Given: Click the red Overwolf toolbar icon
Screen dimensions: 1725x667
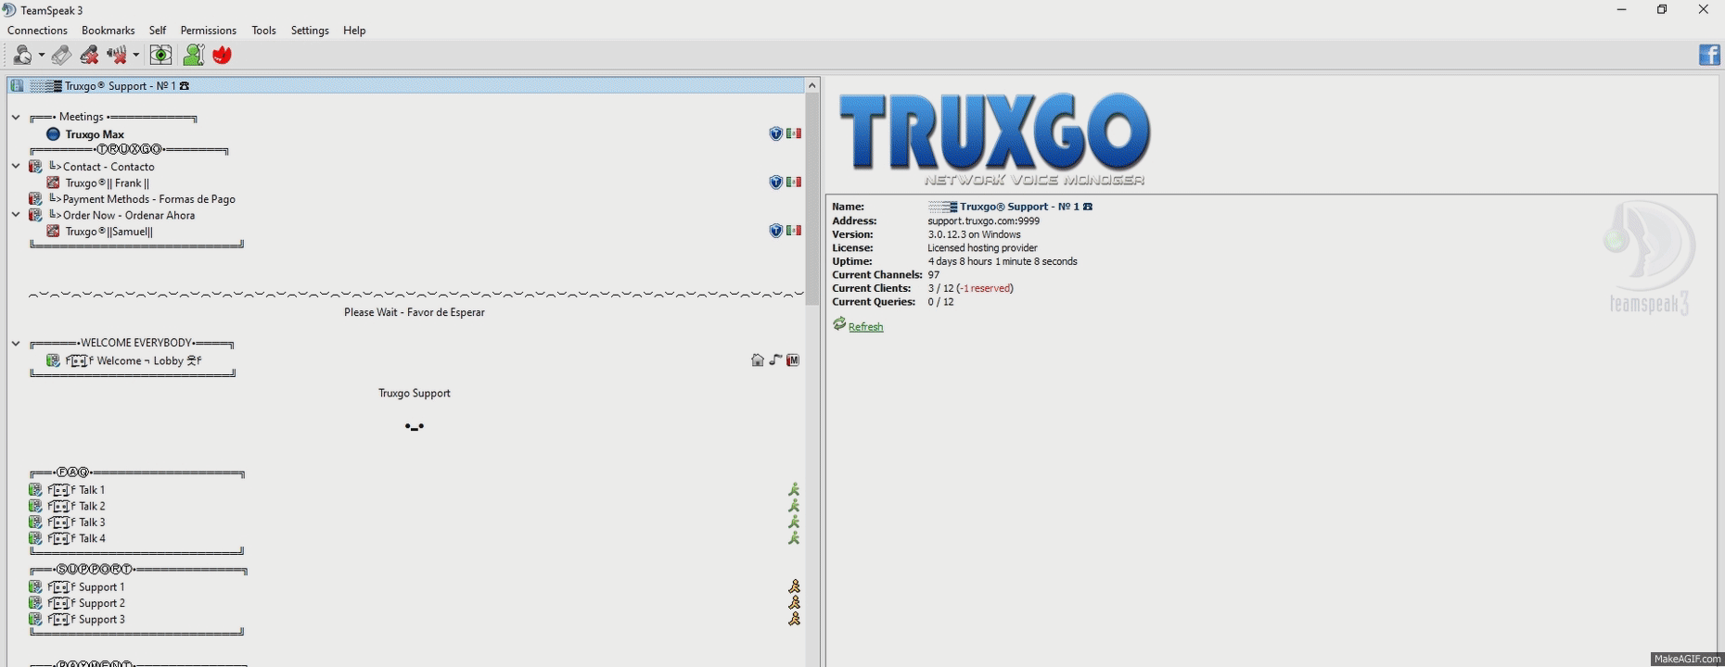Looking at the screenshot, I should (x=222, y=56).
